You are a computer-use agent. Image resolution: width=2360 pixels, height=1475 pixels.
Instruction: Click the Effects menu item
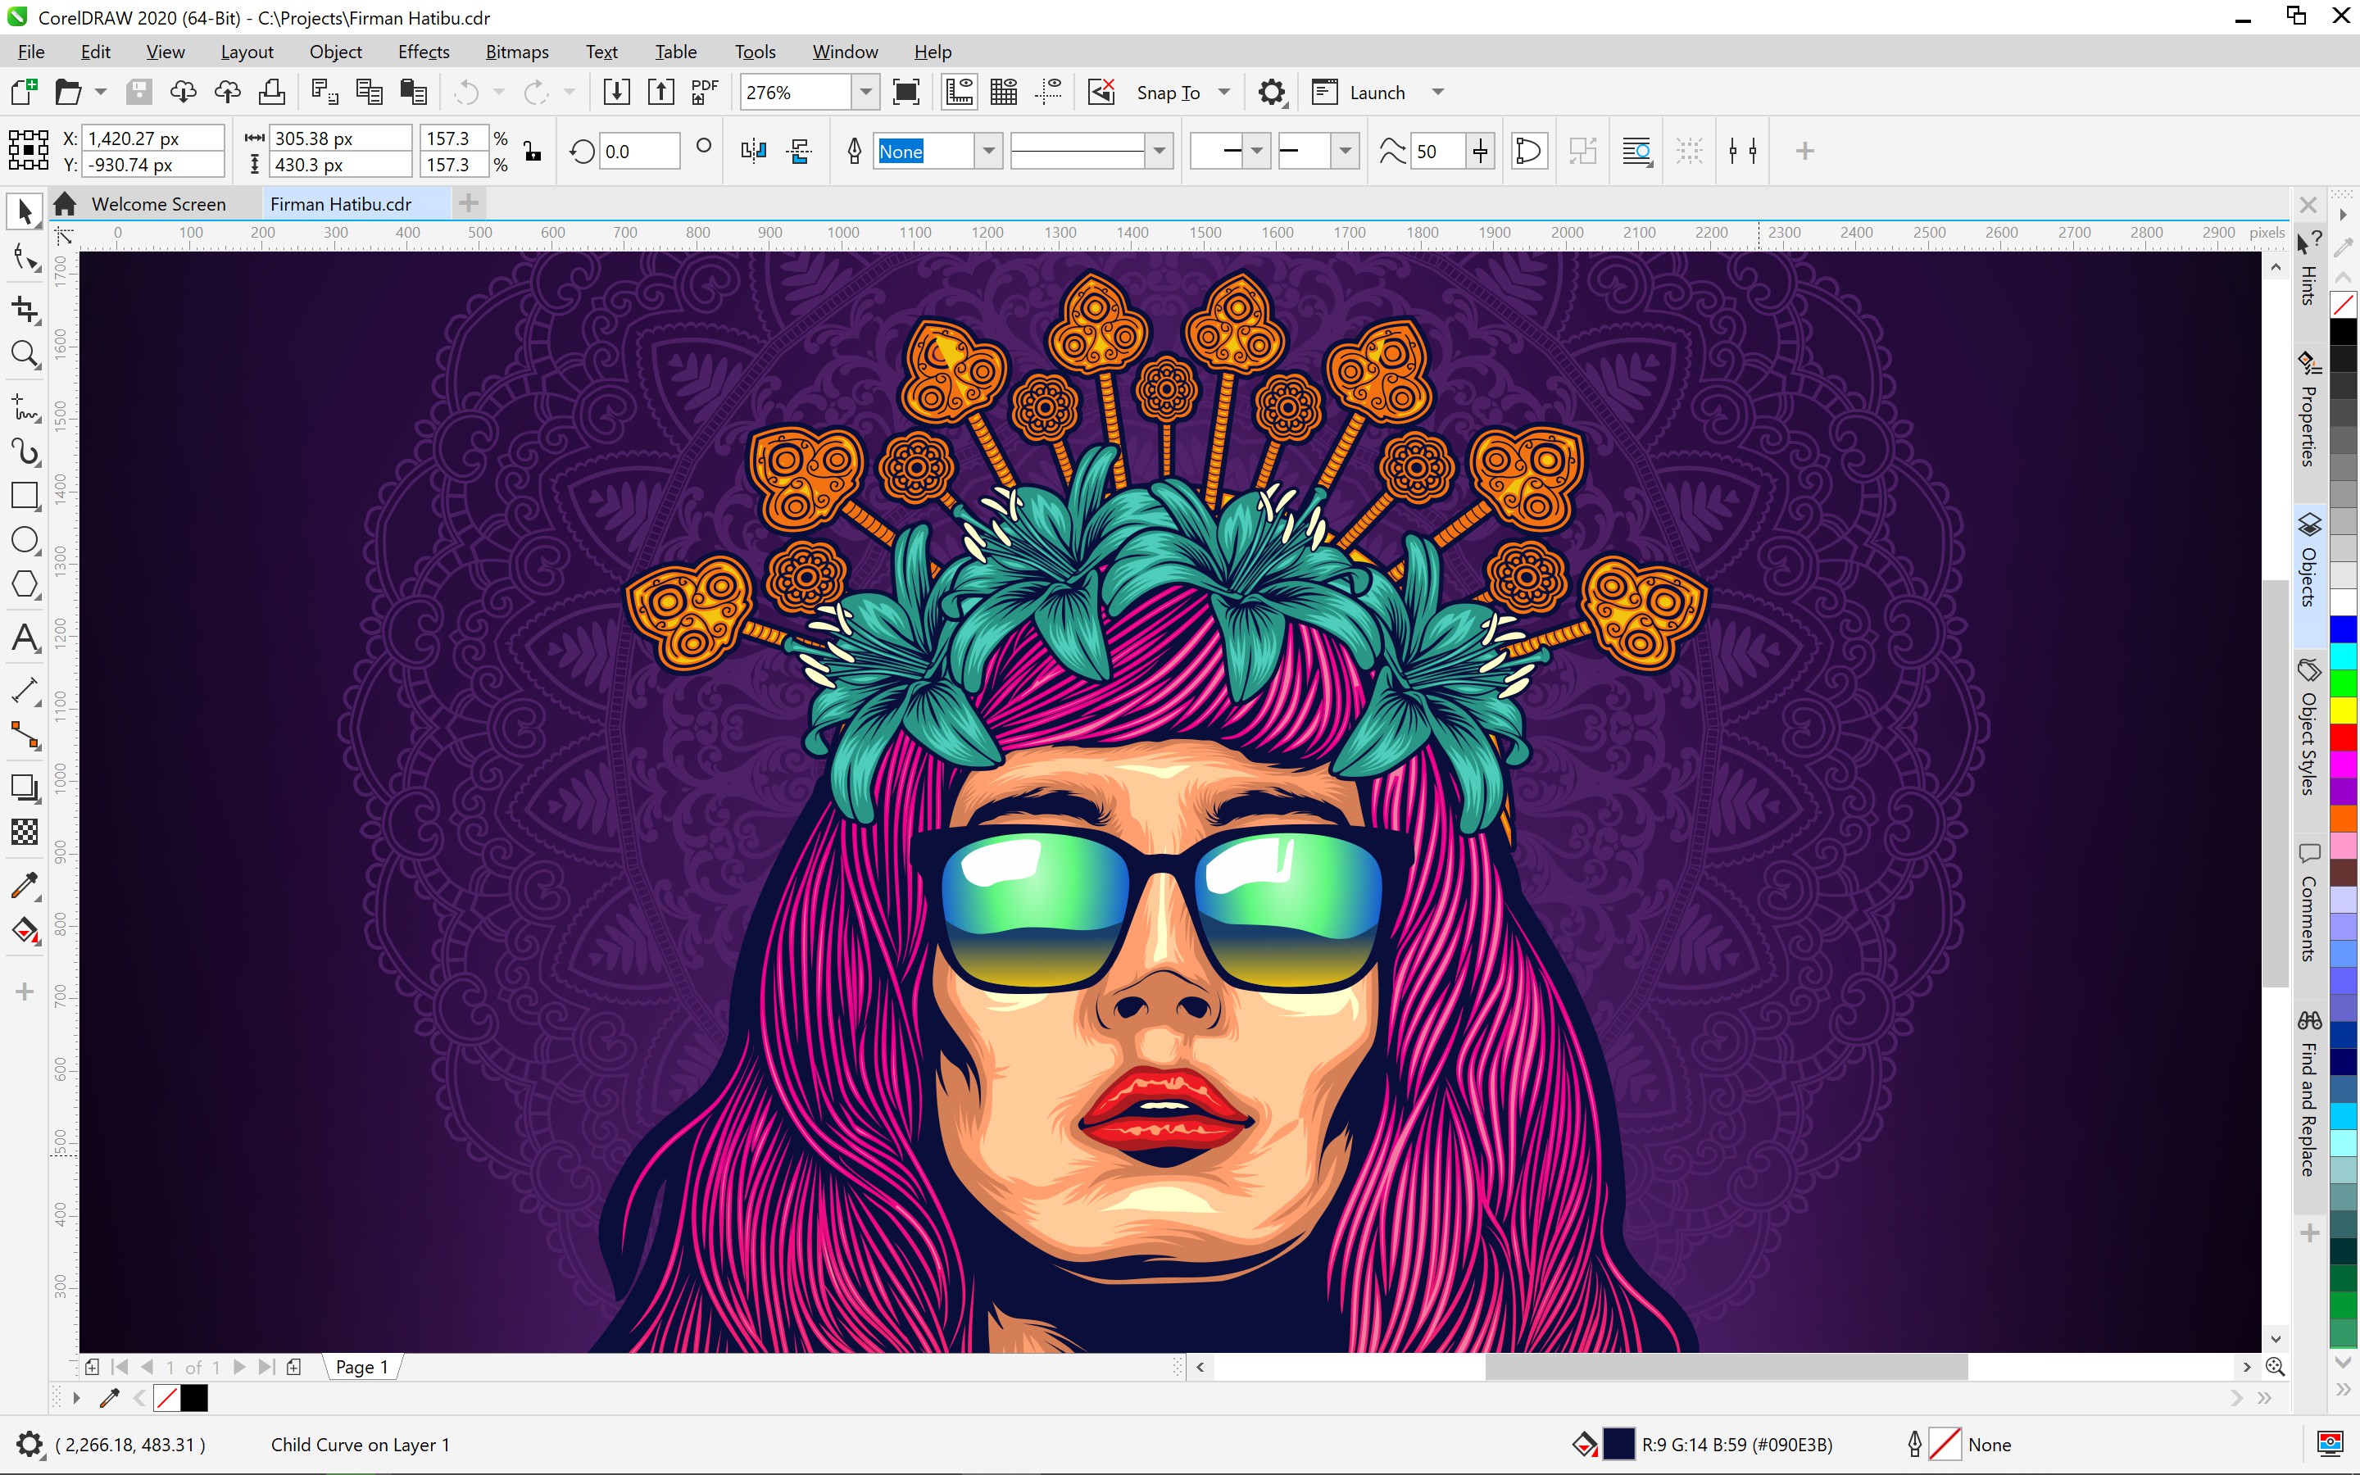421,51
